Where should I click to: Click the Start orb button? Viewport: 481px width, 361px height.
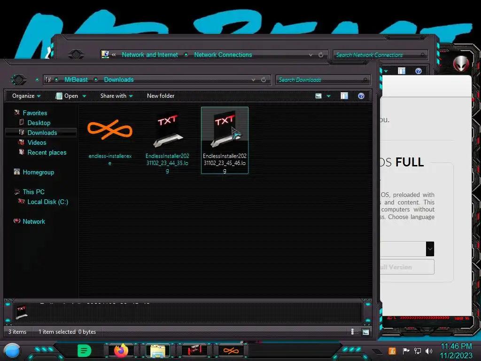coord(12,351)
